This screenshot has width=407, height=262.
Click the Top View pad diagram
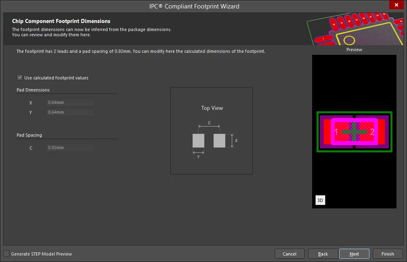pyautogui.click(x=211, y=131)
